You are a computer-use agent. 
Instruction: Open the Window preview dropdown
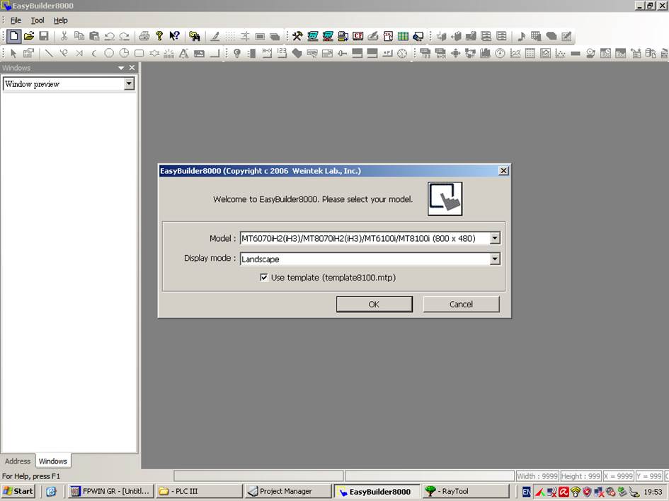tap(130, 83)
